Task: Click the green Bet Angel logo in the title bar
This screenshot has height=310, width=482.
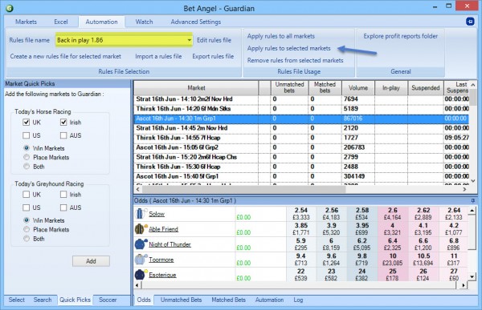Action: point(10,8)
